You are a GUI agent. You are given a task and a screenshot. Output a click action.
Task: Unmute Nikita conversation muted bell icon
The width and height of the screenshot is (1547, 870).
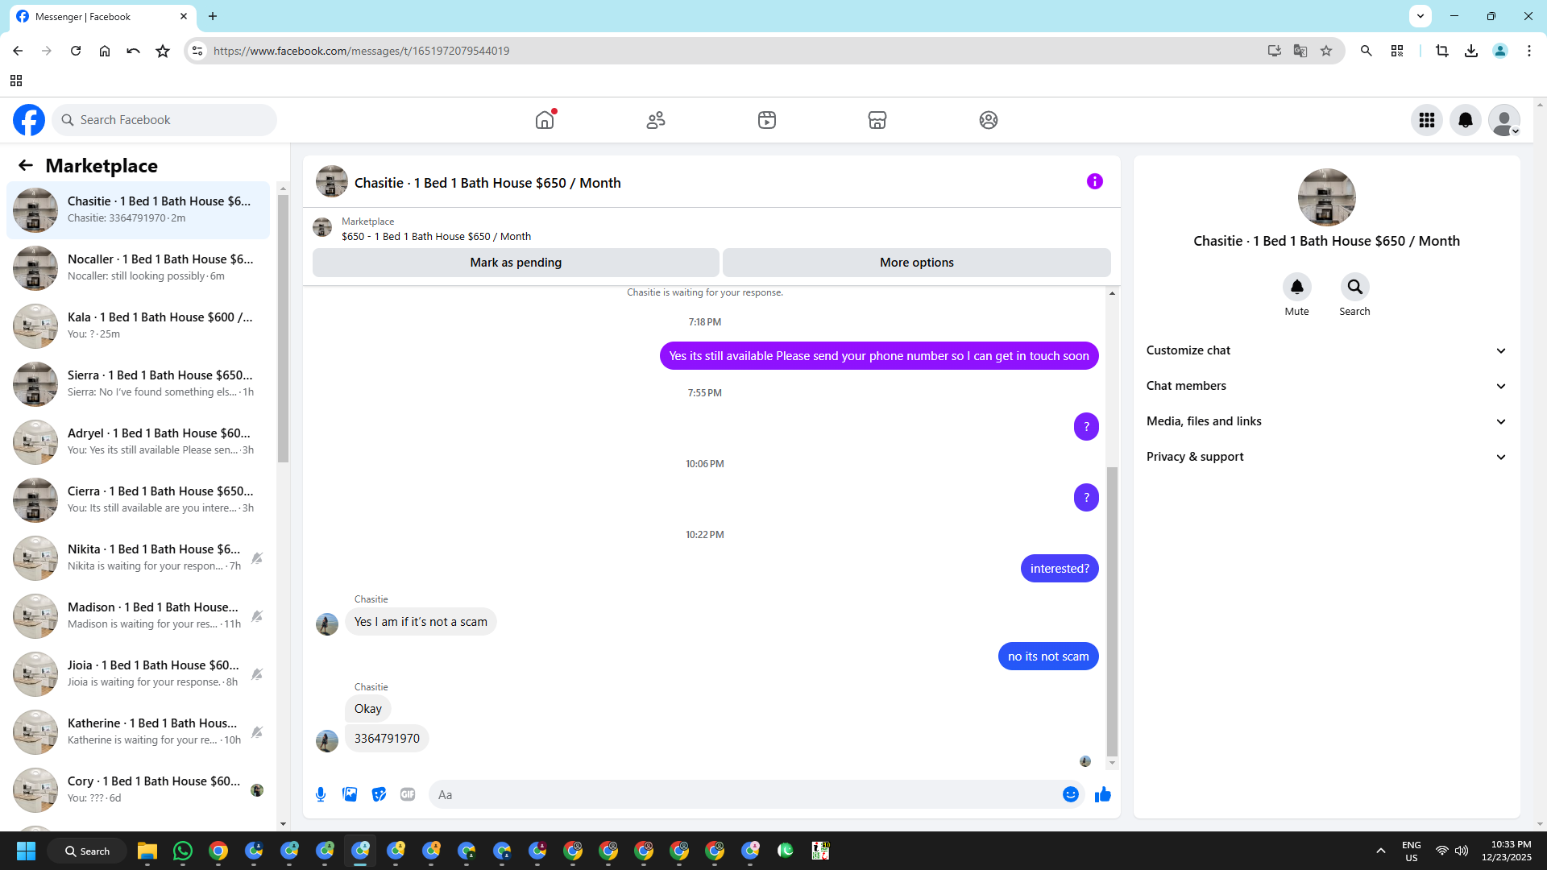257,558
